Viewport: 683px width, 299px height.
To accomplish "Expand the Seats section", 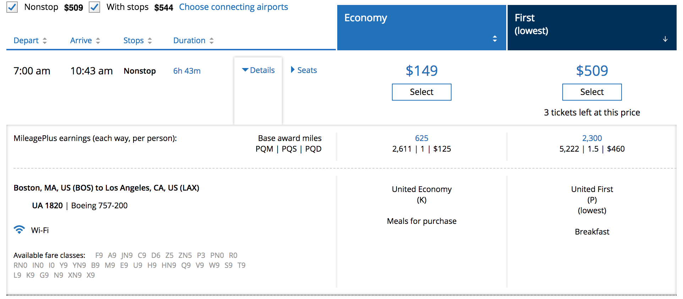I will click(x=304, y=70).
